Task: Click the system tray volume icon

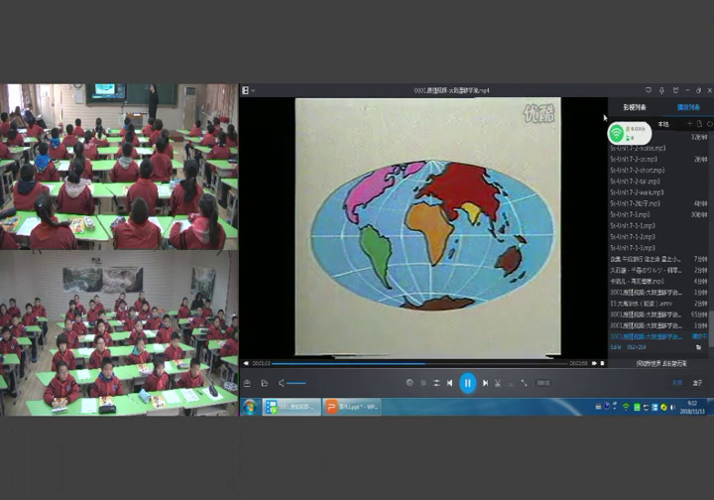Action: point(673,407)
